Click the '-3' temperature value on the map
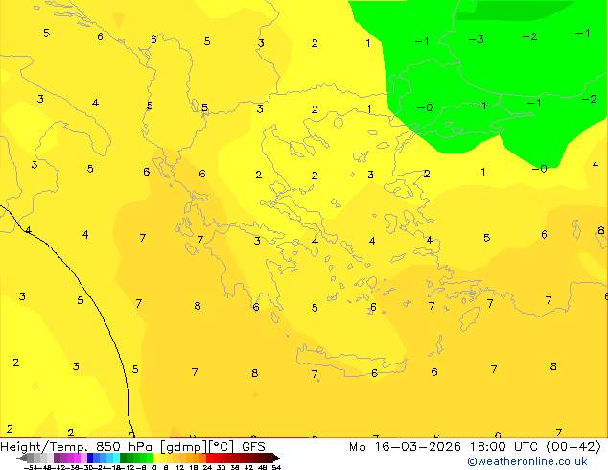This screenshot has width=608, height=470. pos(477,39)
